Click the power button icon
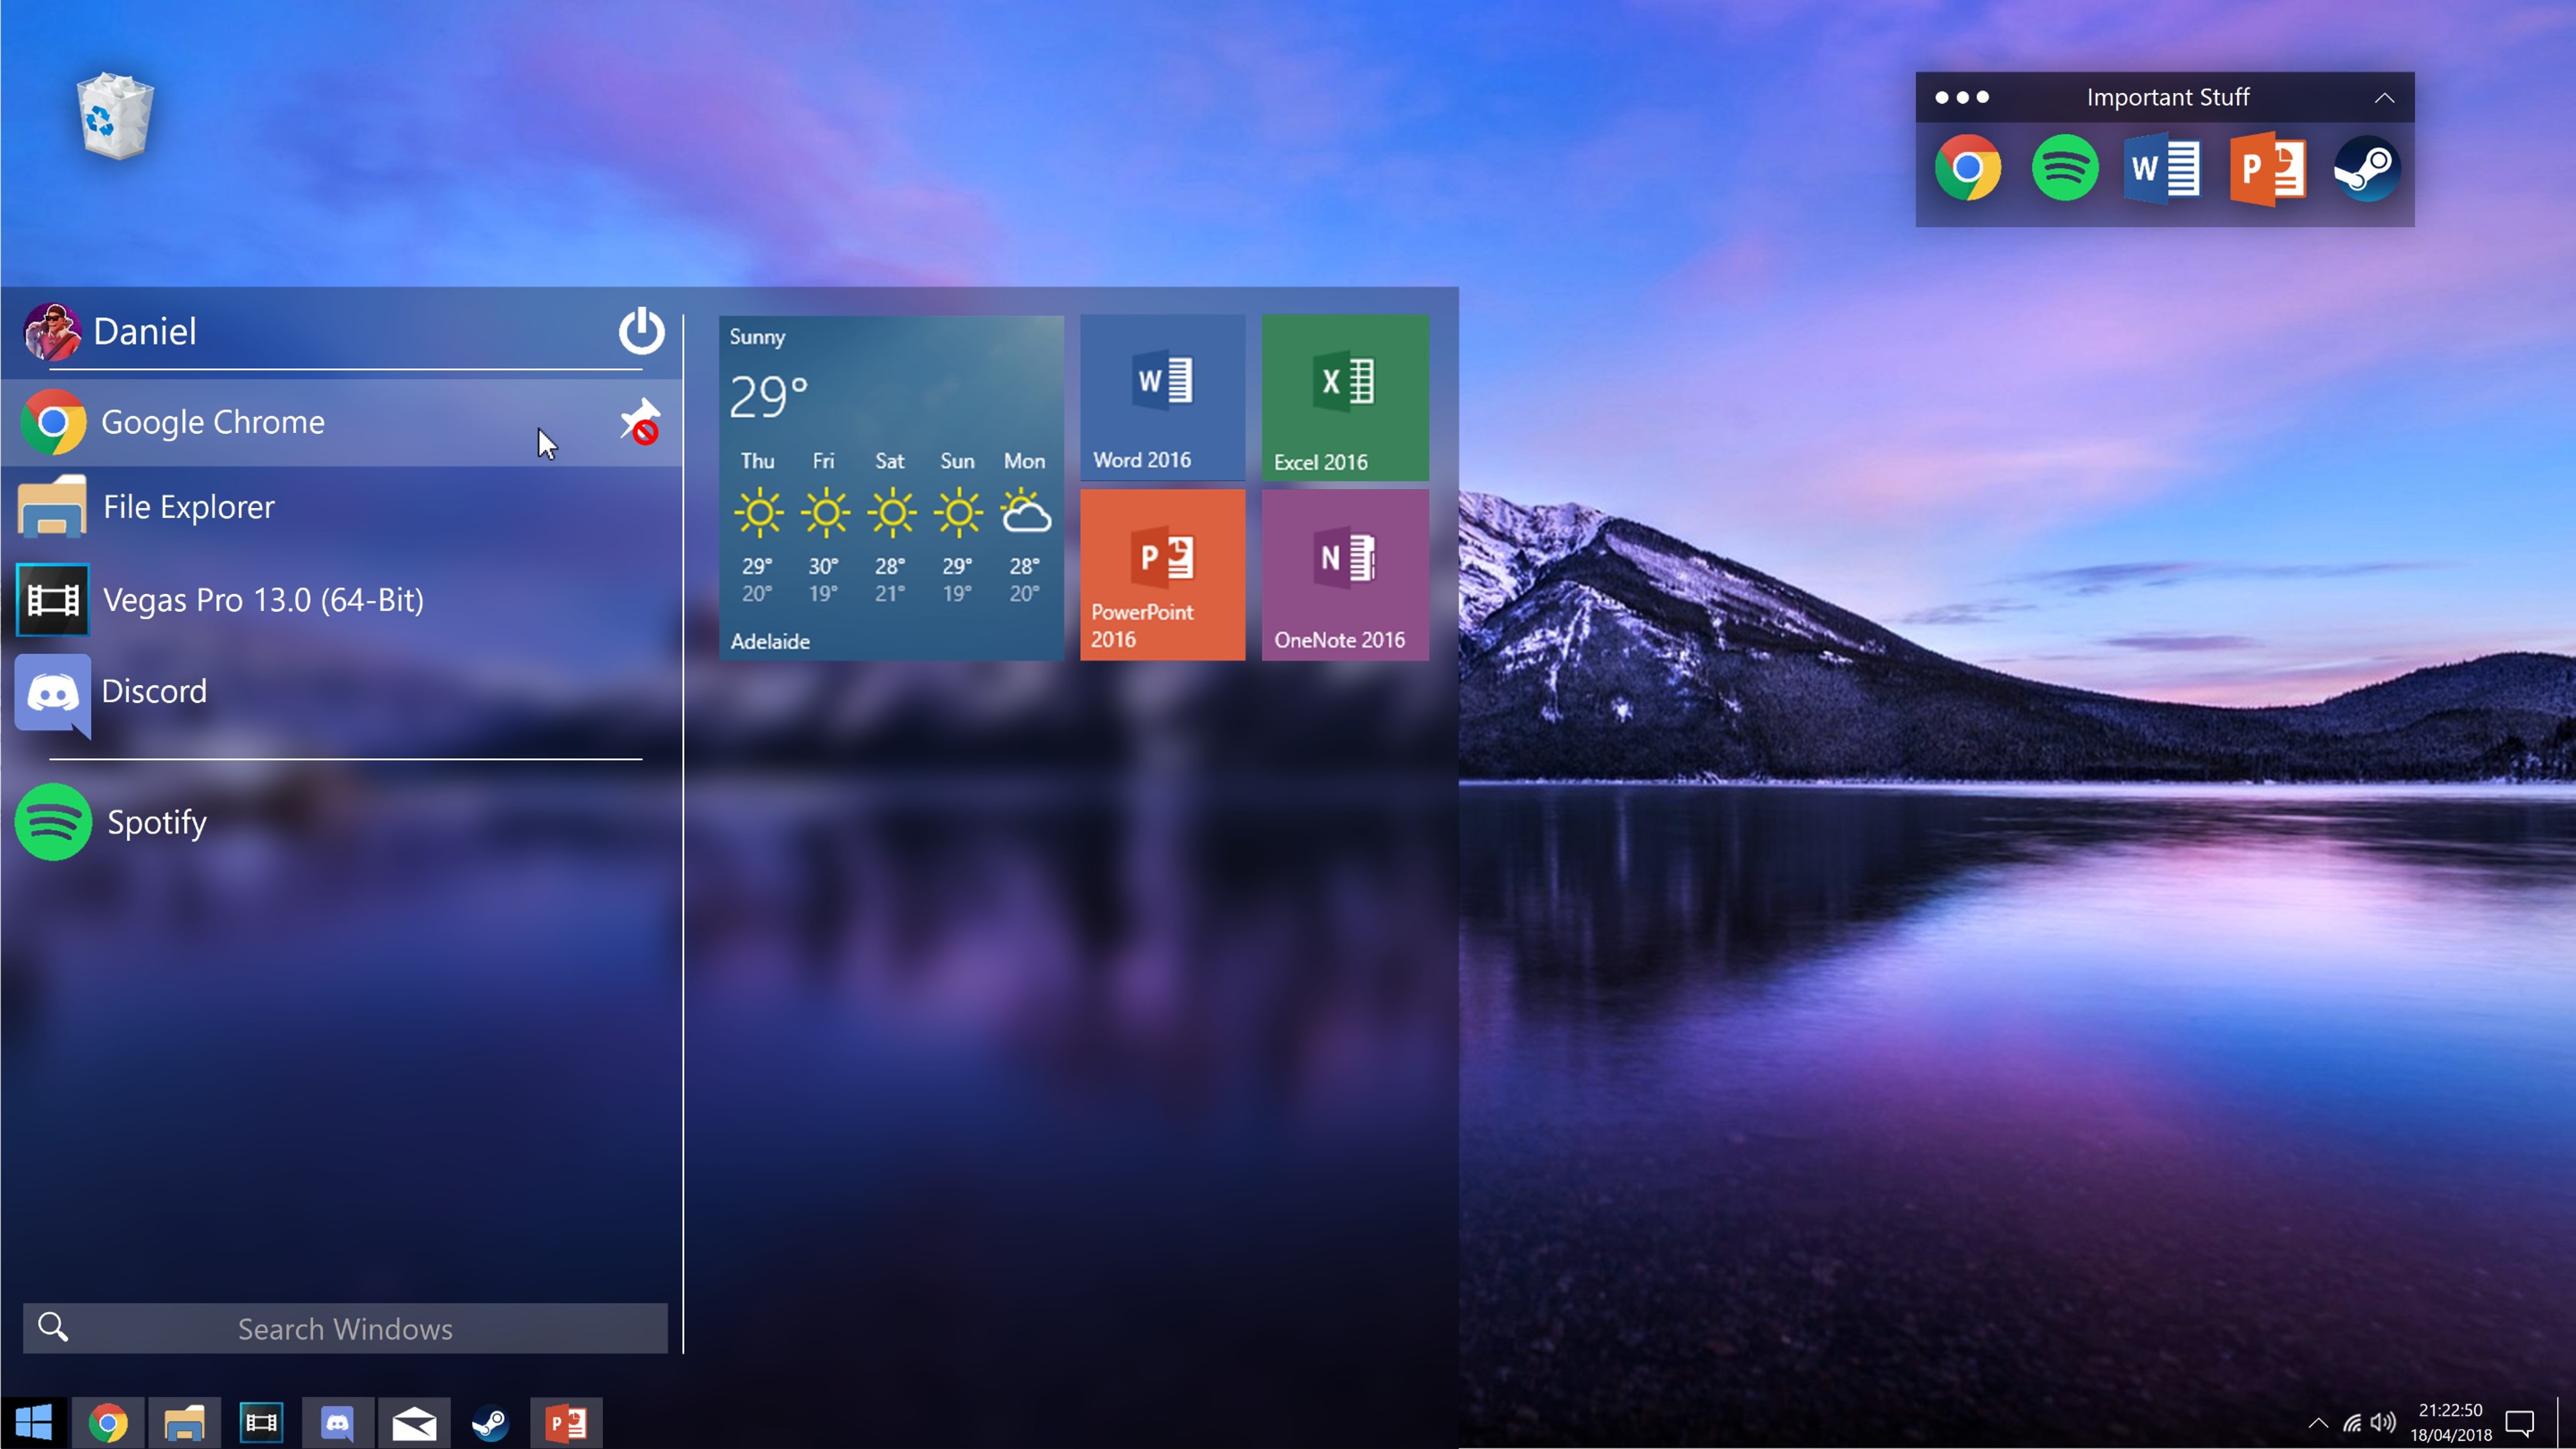This screenshot has height=1449, width=2576. pyautogui.click(x=641, y=331)
